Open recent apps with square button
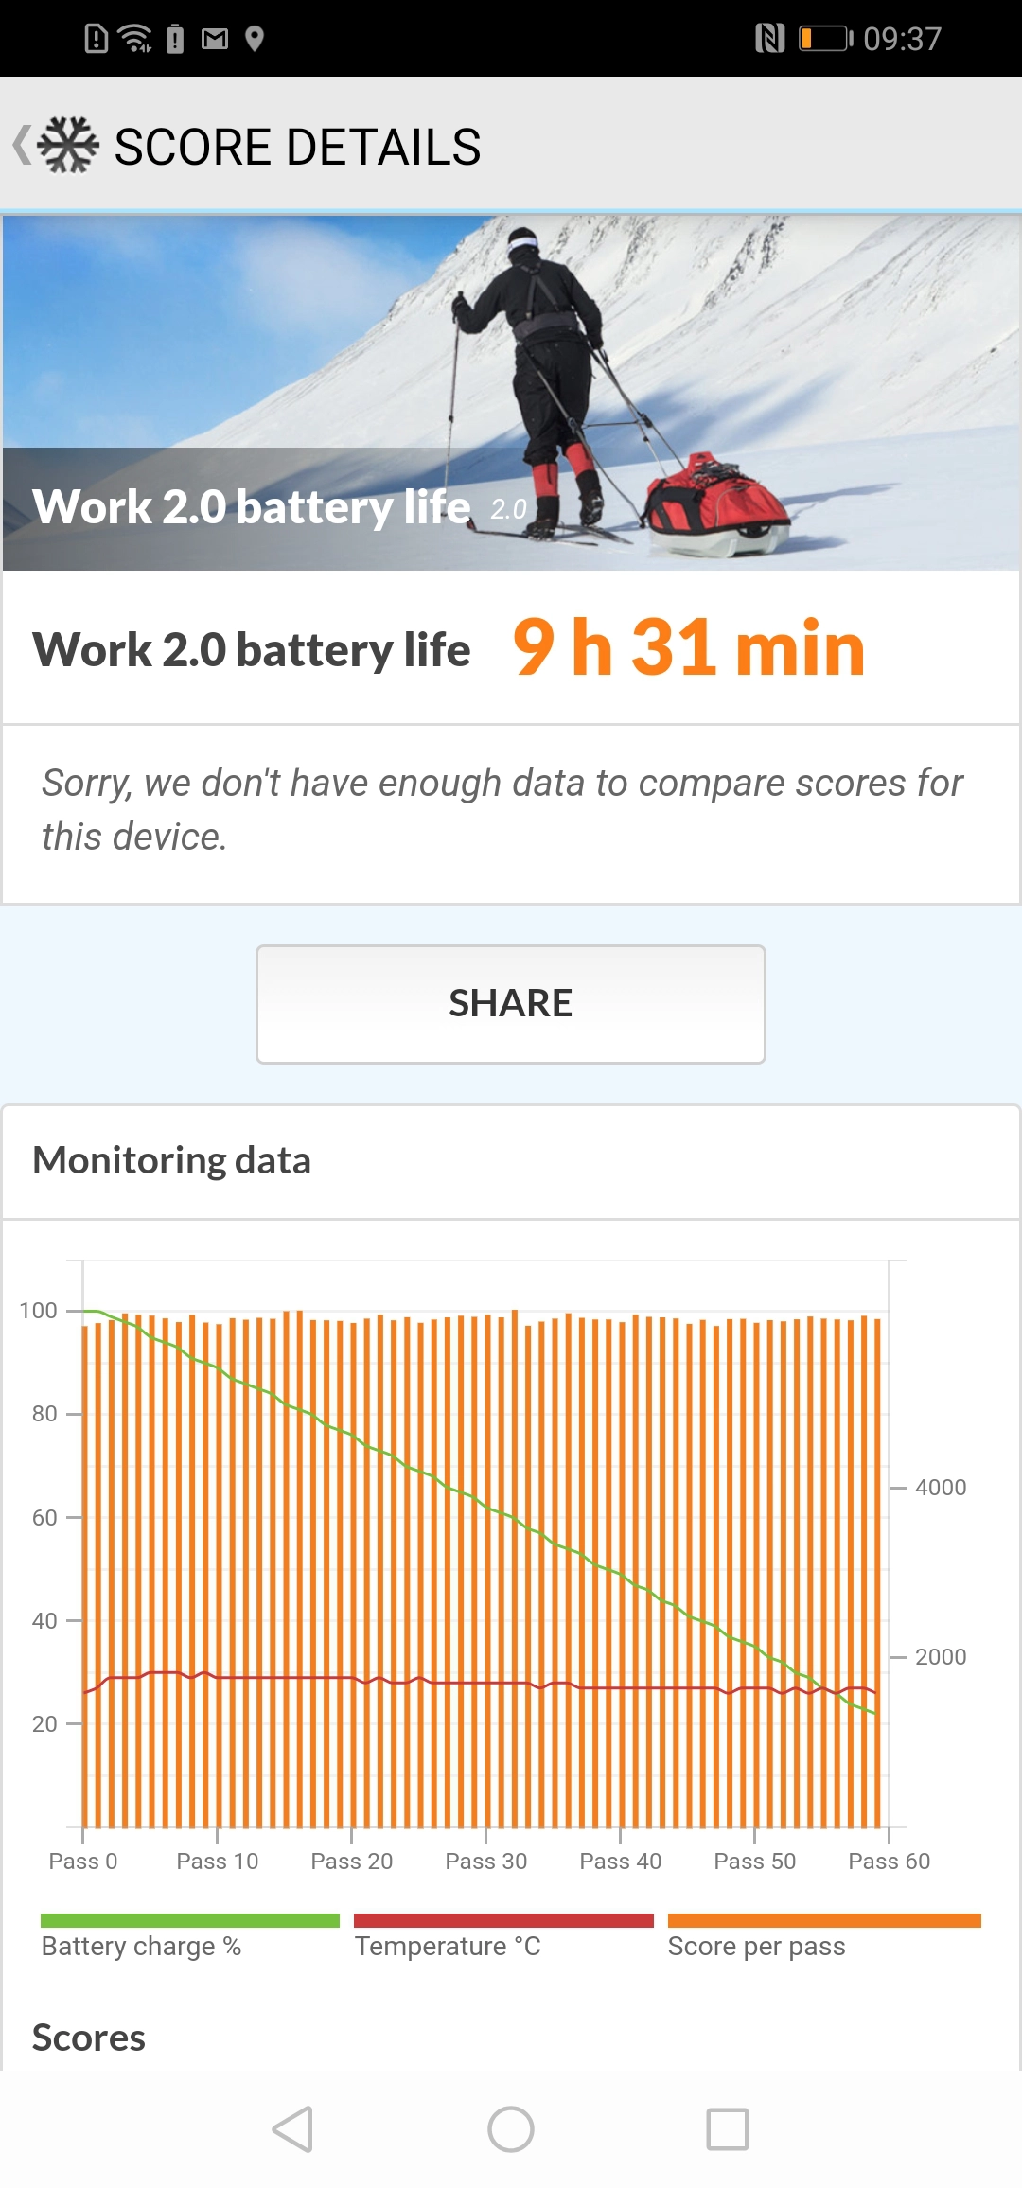The image size is (1022, 2188). click(727, 2129)
